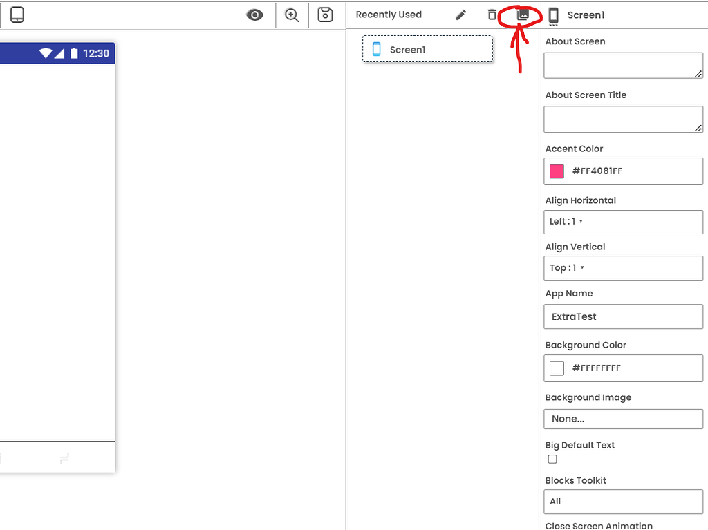The width and height of the screenshot is (708, 530).
Task: Click the zoom magnifier icon
Action: (x=290, y=14)
